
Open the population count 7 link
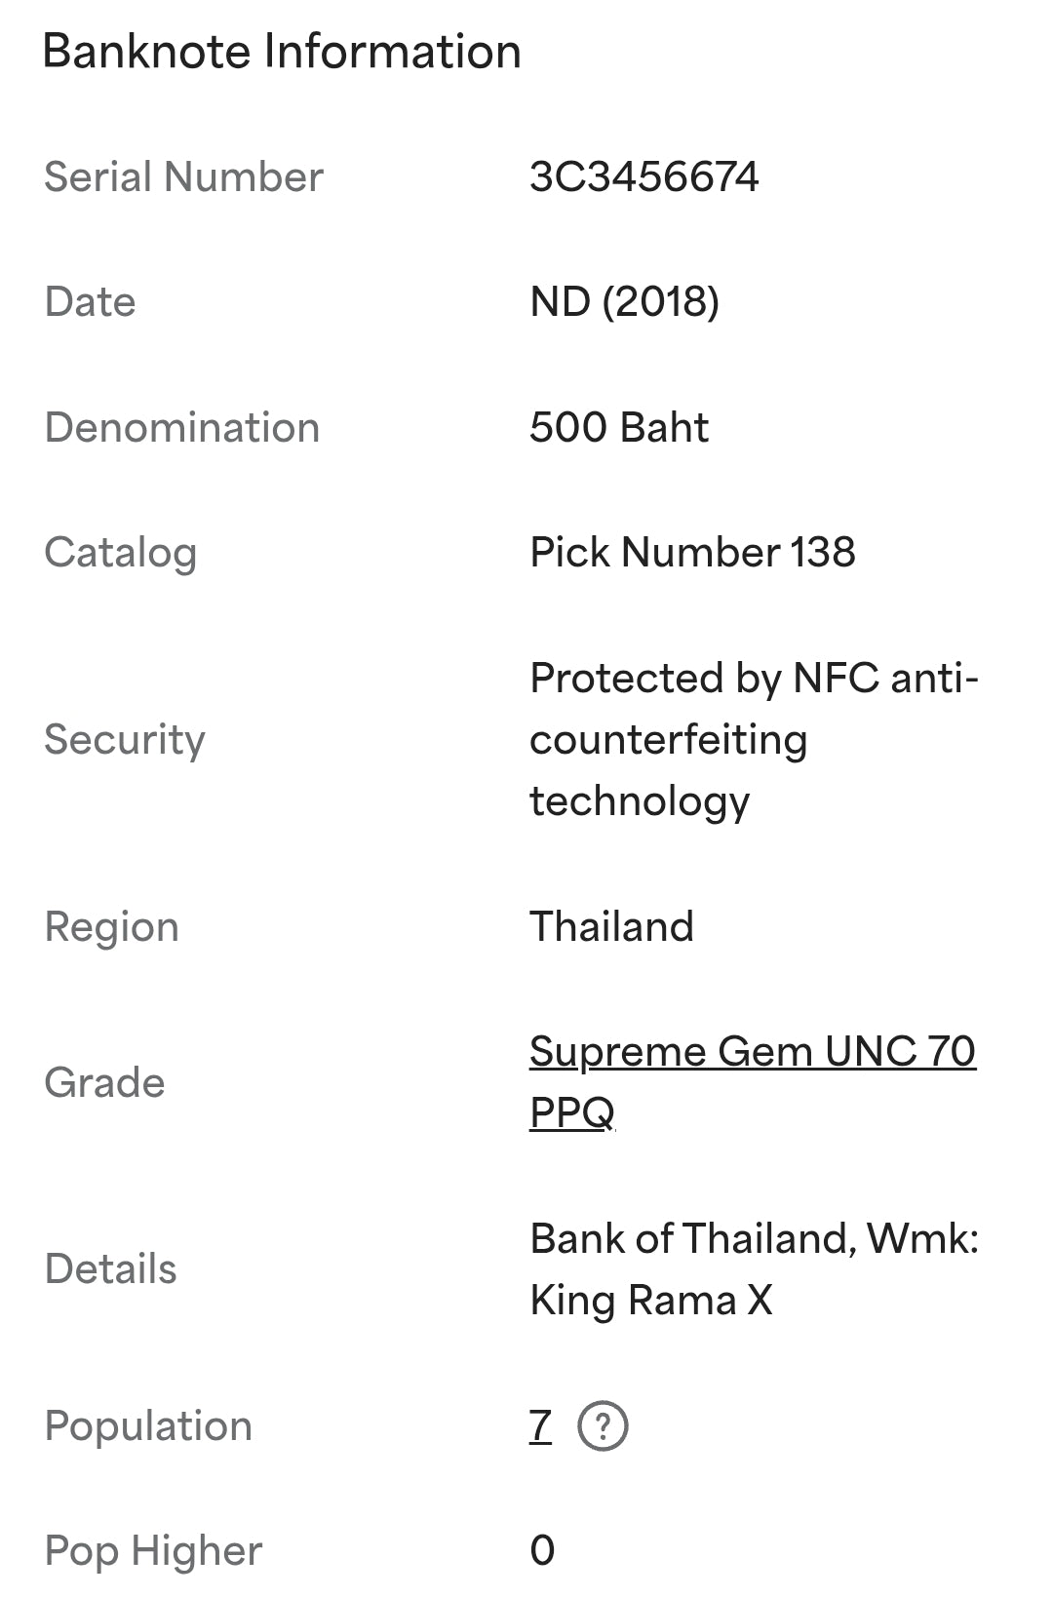541,1426
